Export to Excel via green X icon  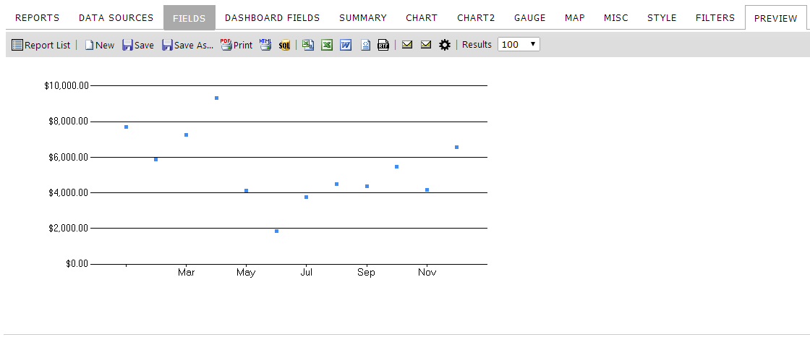pyautogui.click(x=326, y=45)
